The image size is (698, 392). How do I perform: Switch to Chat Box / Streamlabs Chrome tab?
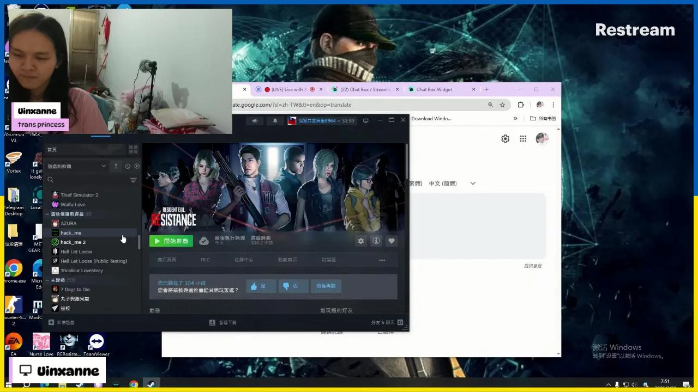point(366,89)
